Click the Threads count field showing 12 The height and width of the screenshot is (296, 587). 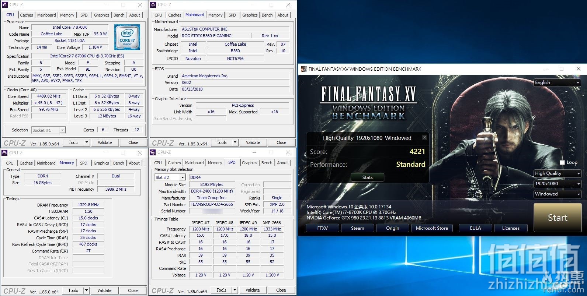(x=137, y=130)
